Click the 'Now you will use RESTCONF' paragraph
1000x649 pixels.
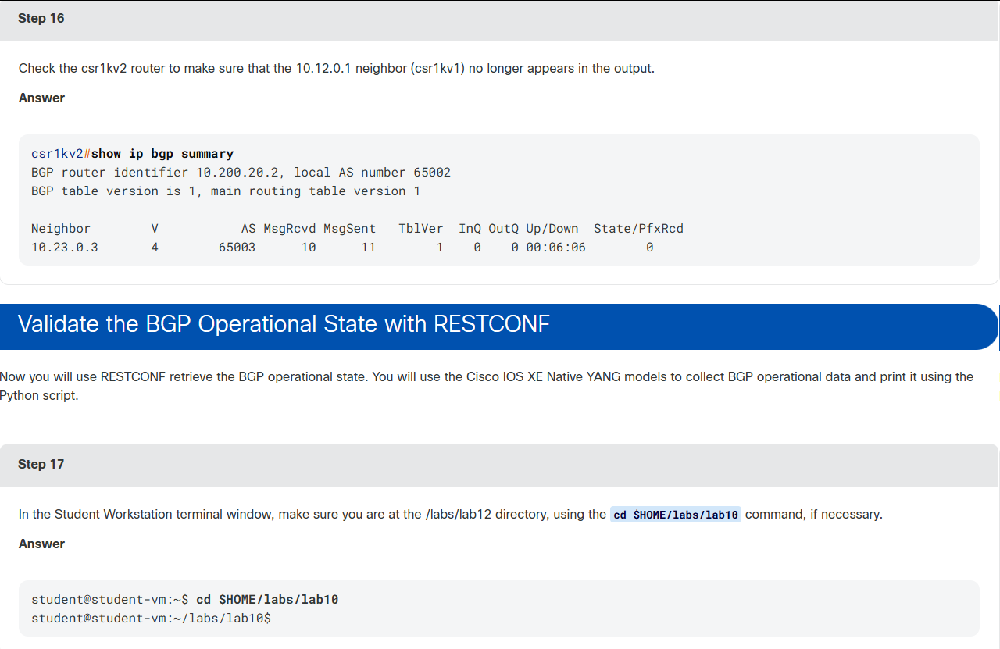click(487, 386)
